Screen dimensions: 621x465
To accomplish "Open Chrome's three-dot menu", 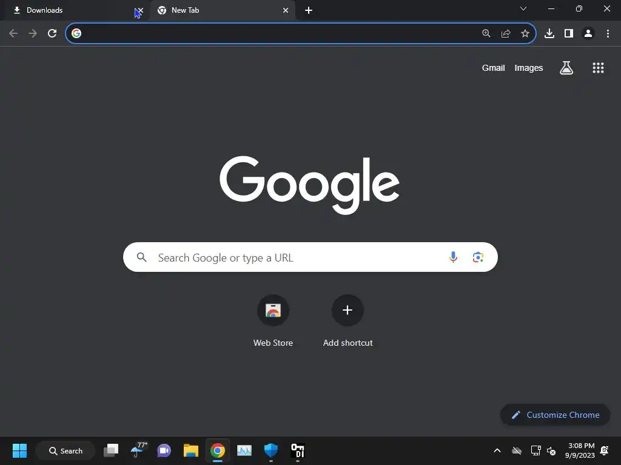I will [x=608, y=34].
